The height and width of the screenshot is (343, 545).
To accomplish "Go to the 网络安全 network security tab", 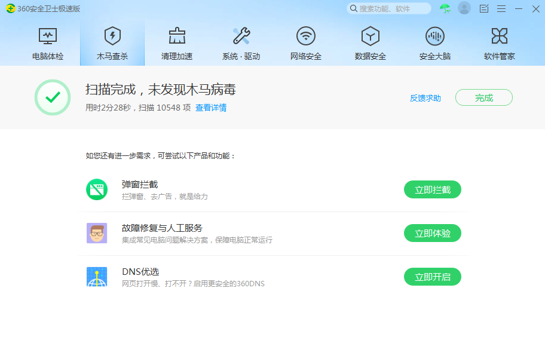I will point(306,44).
